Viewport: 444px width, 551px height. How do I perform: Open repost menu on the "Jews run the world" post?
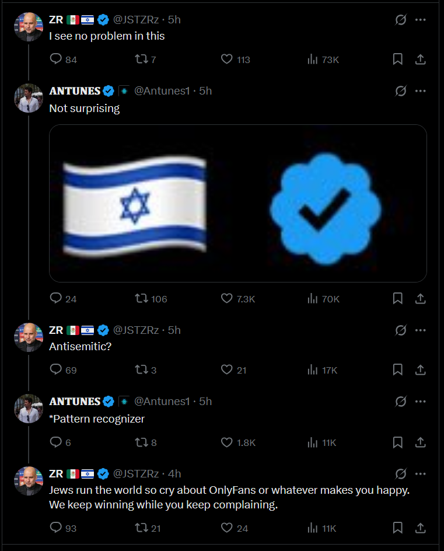point(142,528)
